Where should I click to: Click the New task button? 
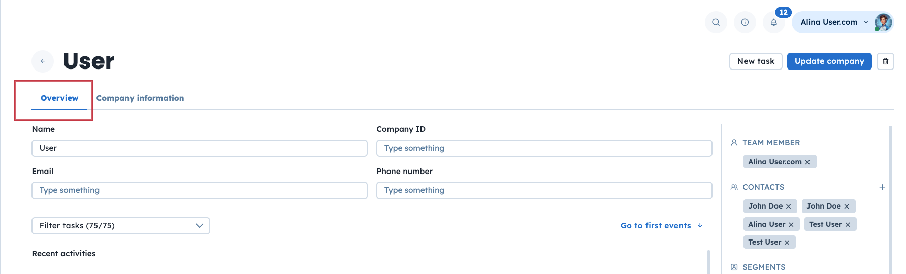[x=756, y=61]
